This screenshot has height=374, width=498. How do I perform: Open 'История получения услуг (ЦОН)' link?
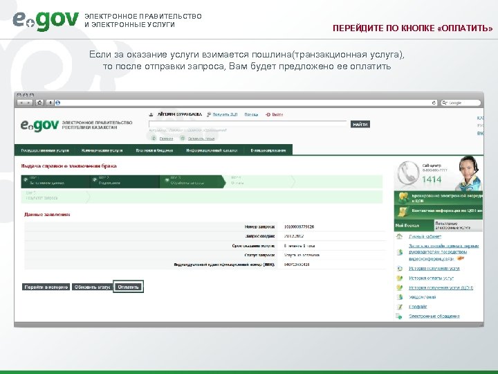coord(441,287)
